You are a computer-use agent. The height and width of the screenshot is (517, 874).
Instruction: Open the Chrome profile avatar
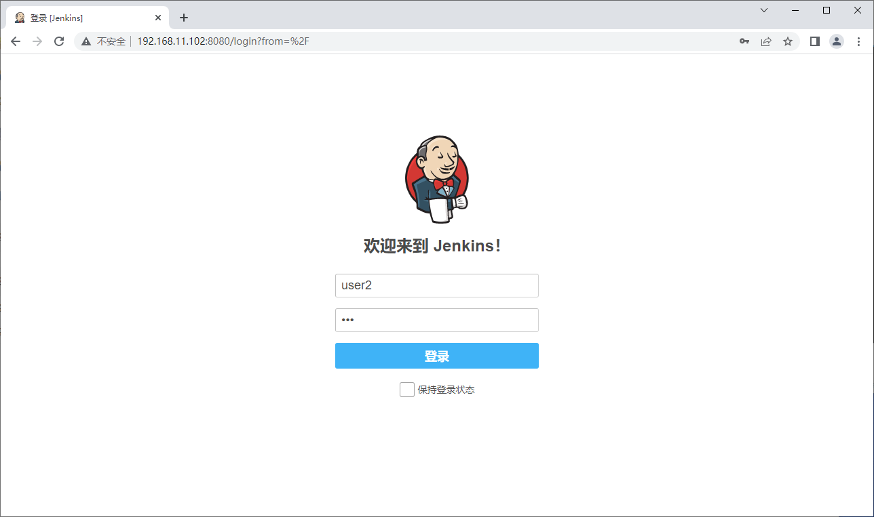[x=837, y=41]
